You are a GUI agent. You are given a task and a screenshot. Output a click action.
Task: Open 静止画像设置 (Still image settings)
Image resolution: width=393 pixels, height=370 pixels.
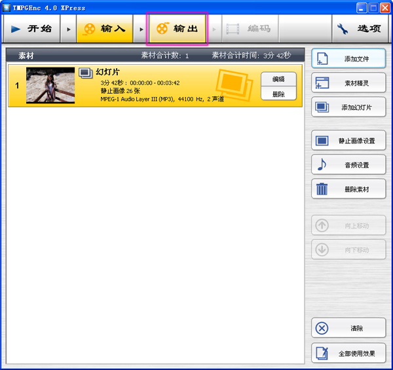(x=348, y=140)
